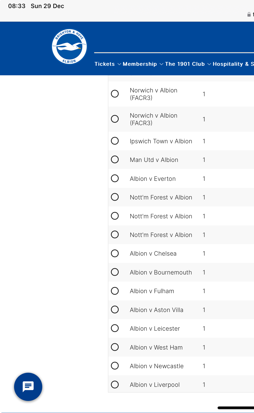Open the Tickets menu item

coord(105,64)
